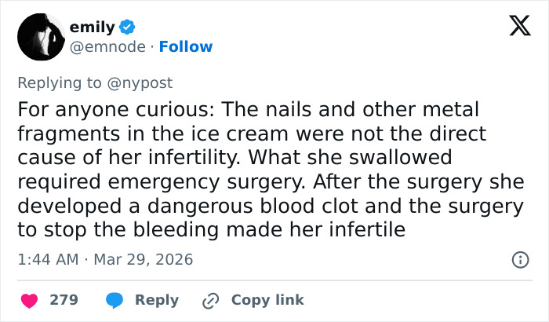Follow the @emnode account
This screenshot has height=322, width=549.
pos(185,46)
